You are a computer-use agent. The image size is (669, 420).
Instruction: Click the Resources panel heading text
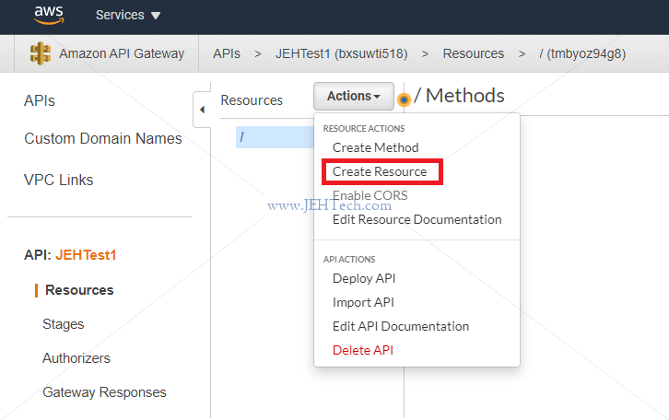coord(252,100)
